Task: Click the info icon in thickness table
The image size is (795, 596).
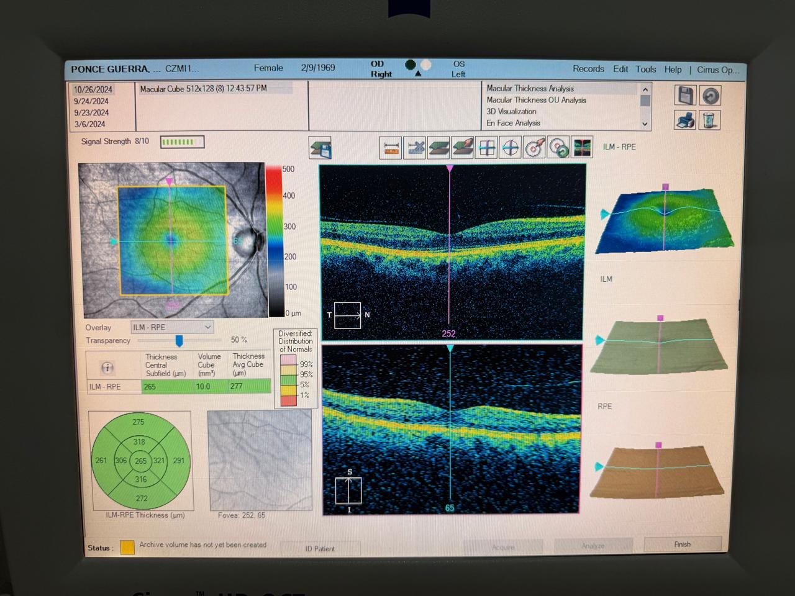Action: pyautogui.click(x=107, y=368)
